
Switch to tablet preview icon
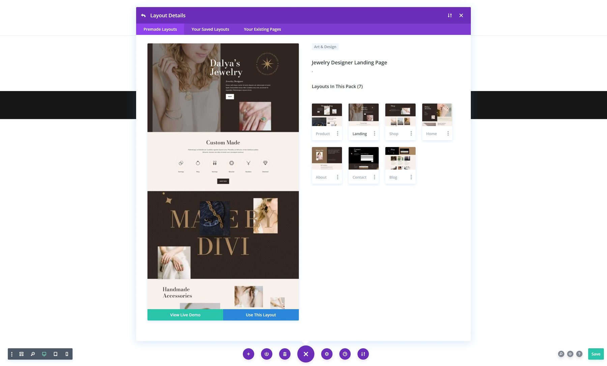click(55, 354)
